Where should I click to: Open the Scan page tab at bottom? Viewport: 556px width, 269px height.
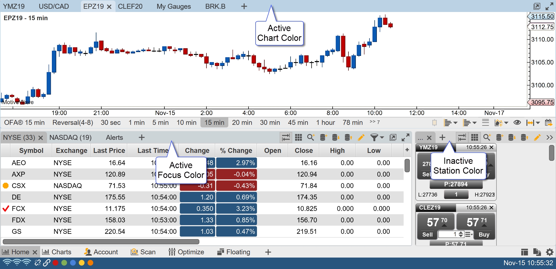143,252
